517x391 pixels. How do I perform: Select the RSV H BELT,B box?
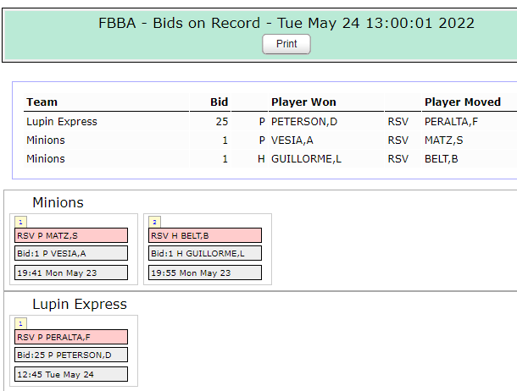[204, 235]
